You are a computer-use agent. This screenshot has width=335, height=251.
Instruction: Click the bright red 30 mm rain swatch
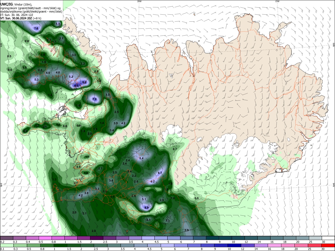[328, 246]
